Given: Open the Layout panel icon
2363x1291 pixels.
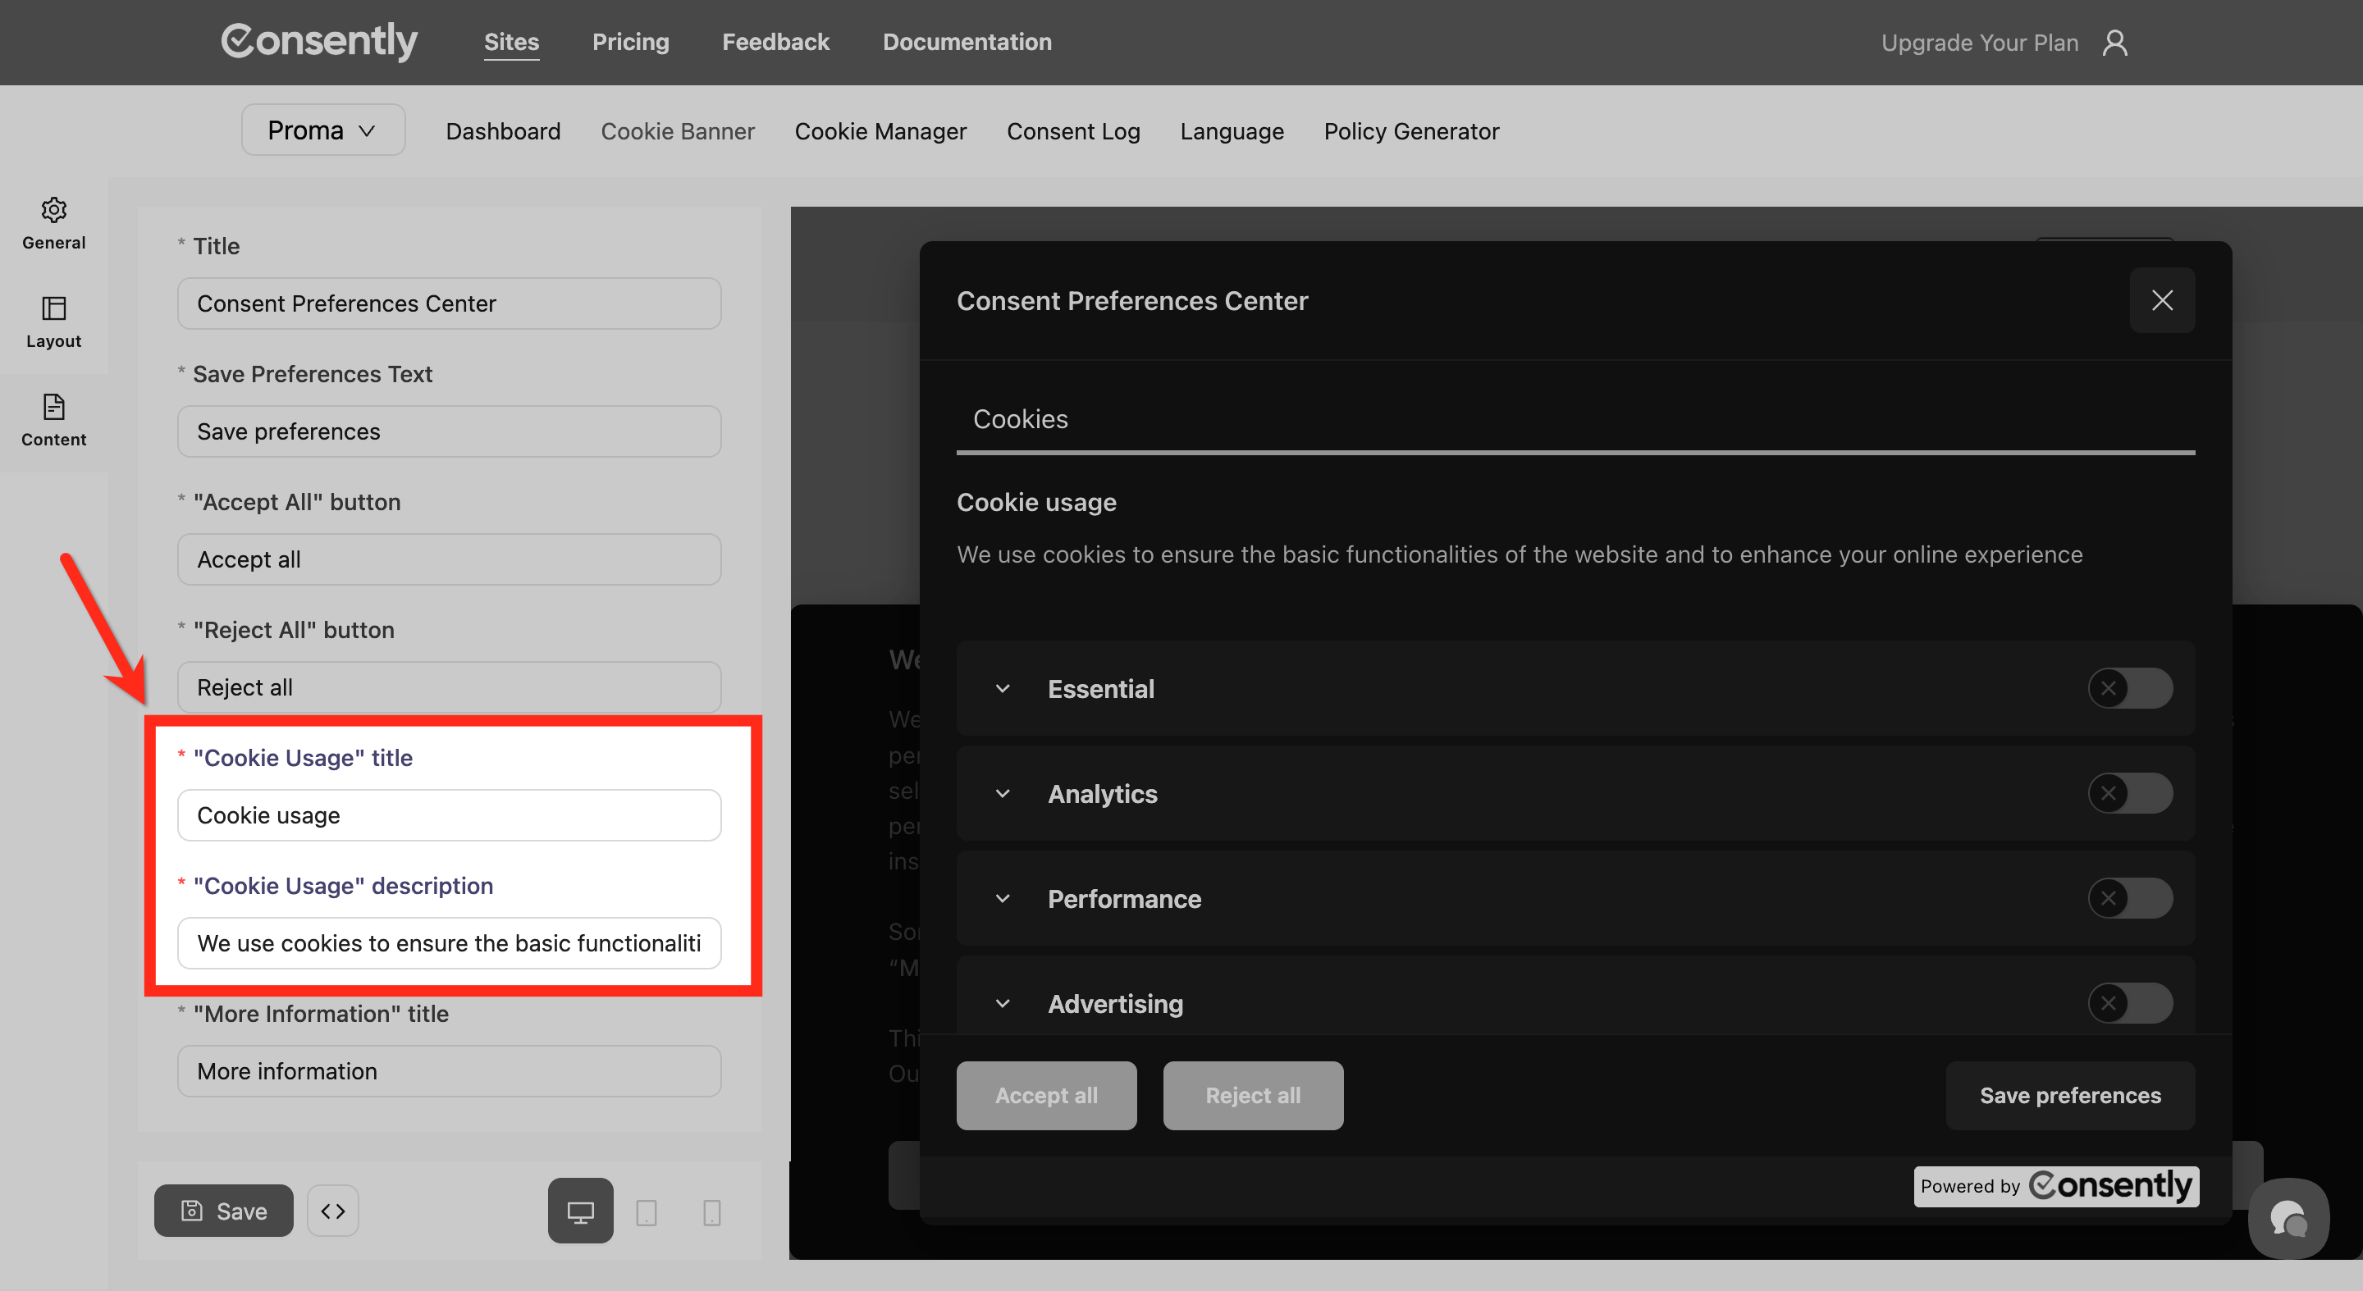Looking at the screenshot, I should coord(53,308).
